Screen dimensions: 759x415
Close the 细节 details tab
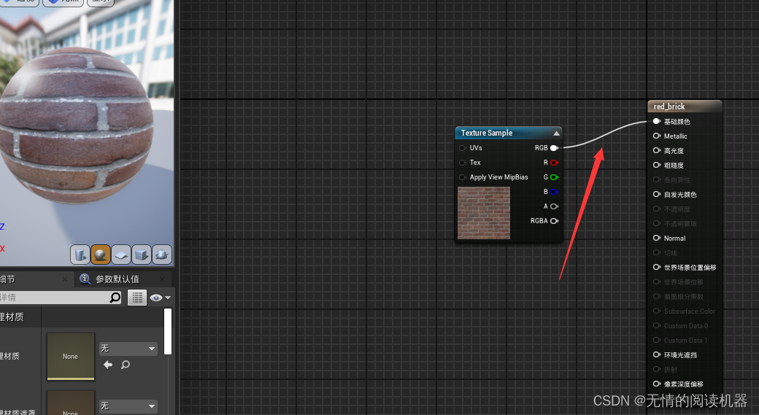coord(65,279)
